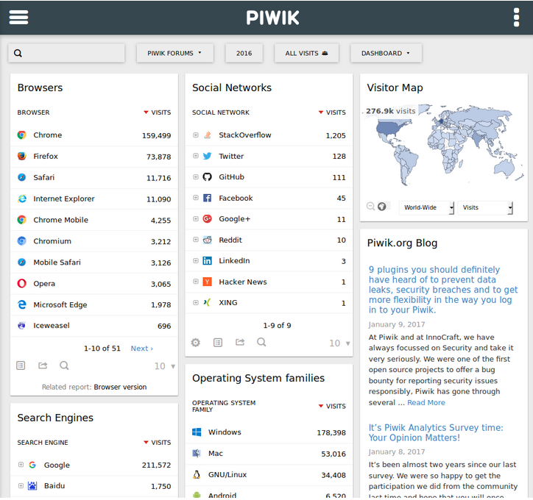Click the globe icon under Visitor Map
This screenshot has width=533, height=500.
(382, 207)
